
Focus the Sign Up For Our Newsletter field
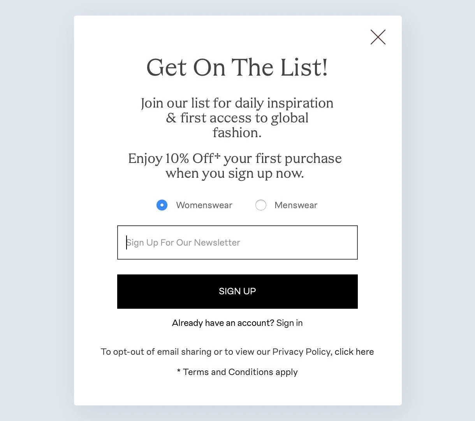237,242
